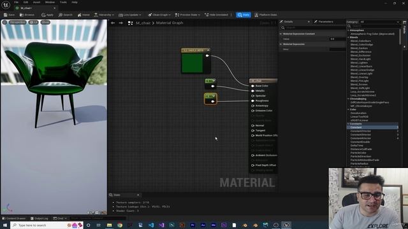Open the Window menu
408x229 pixels.
coord(50,2)
